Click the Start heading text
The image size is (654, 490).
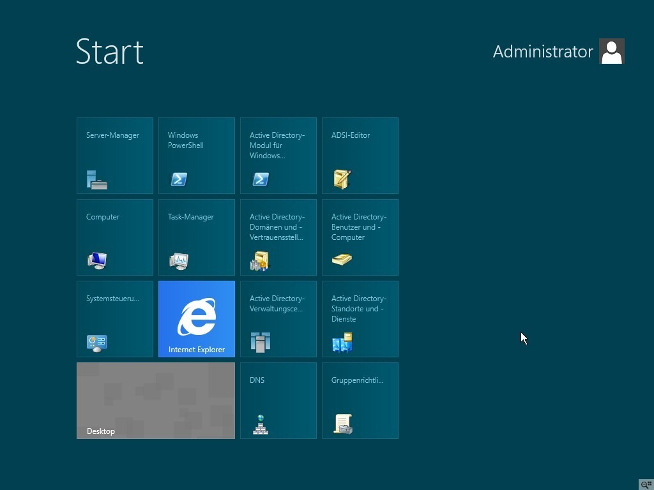click(110, 52)
